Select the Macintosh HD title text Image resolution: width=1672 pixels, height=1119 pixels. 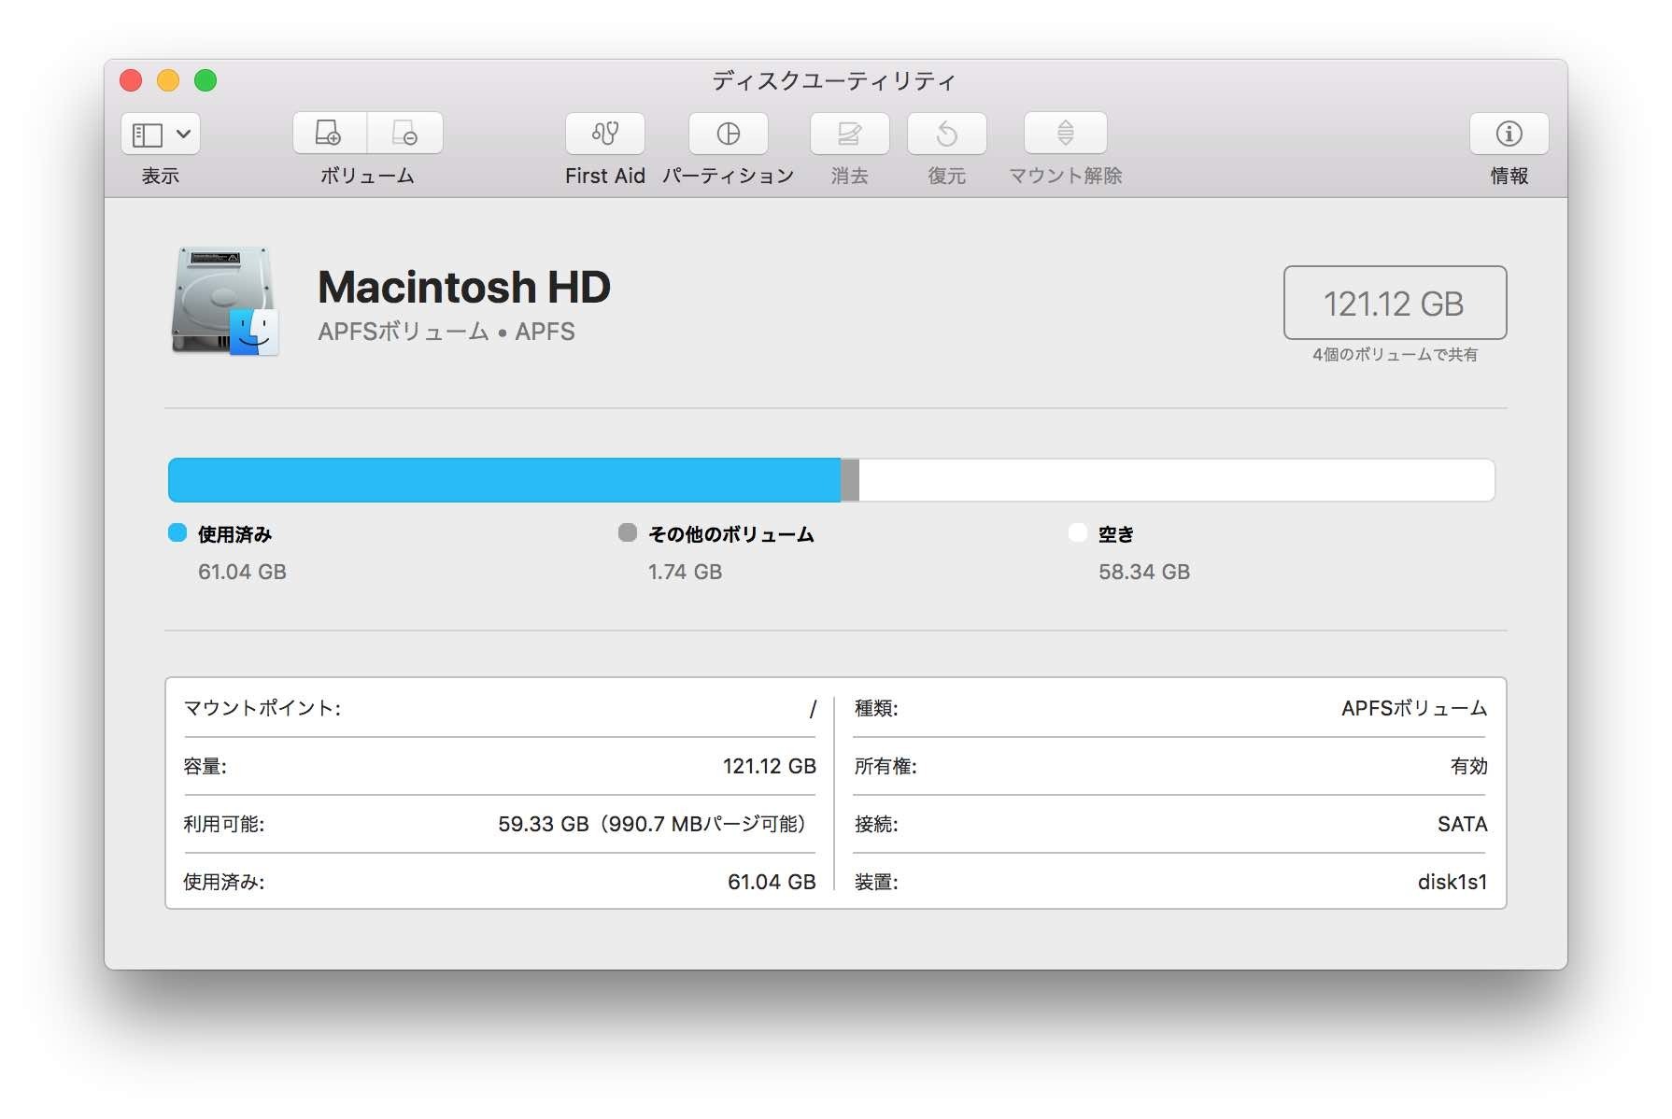464,287
